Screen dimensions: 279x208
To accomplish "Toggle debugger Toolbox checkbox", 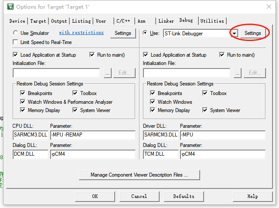I will coord(205,93).
